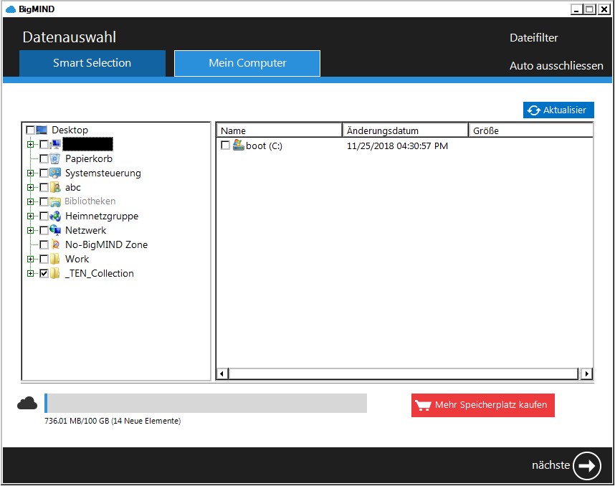Sort by the Änderungsdatum column header
The height and width of the screenshot is (486, 615).
tap(406, 130)
